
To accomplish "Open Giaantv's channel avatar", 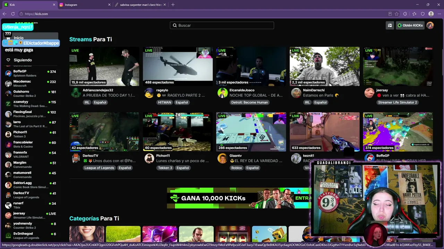I will 222,158.
